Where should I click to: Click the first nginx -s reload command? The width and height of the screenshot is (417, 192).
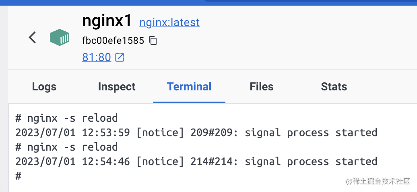(66, 118)
